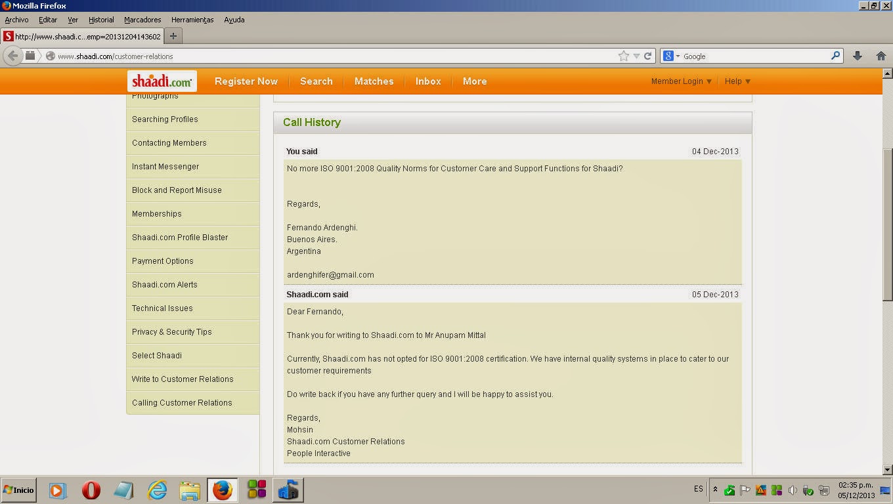Click the shaadi.com logo
Image resolution: width=893 pixels, height=504 pixels.
point(162,81)
